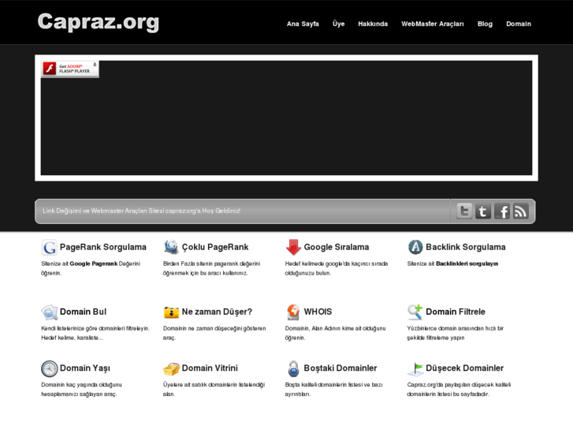Open the Domain menu item
Screen dimensions: 573x430
click(518, 24)
